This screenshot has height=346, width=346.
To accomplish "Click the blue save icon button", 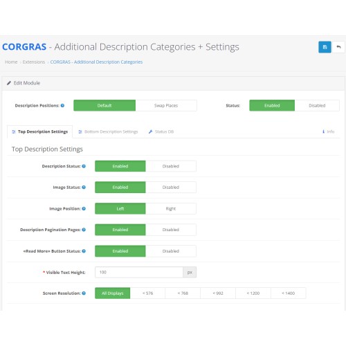I will pyautogui.click(x=325, y=47).
